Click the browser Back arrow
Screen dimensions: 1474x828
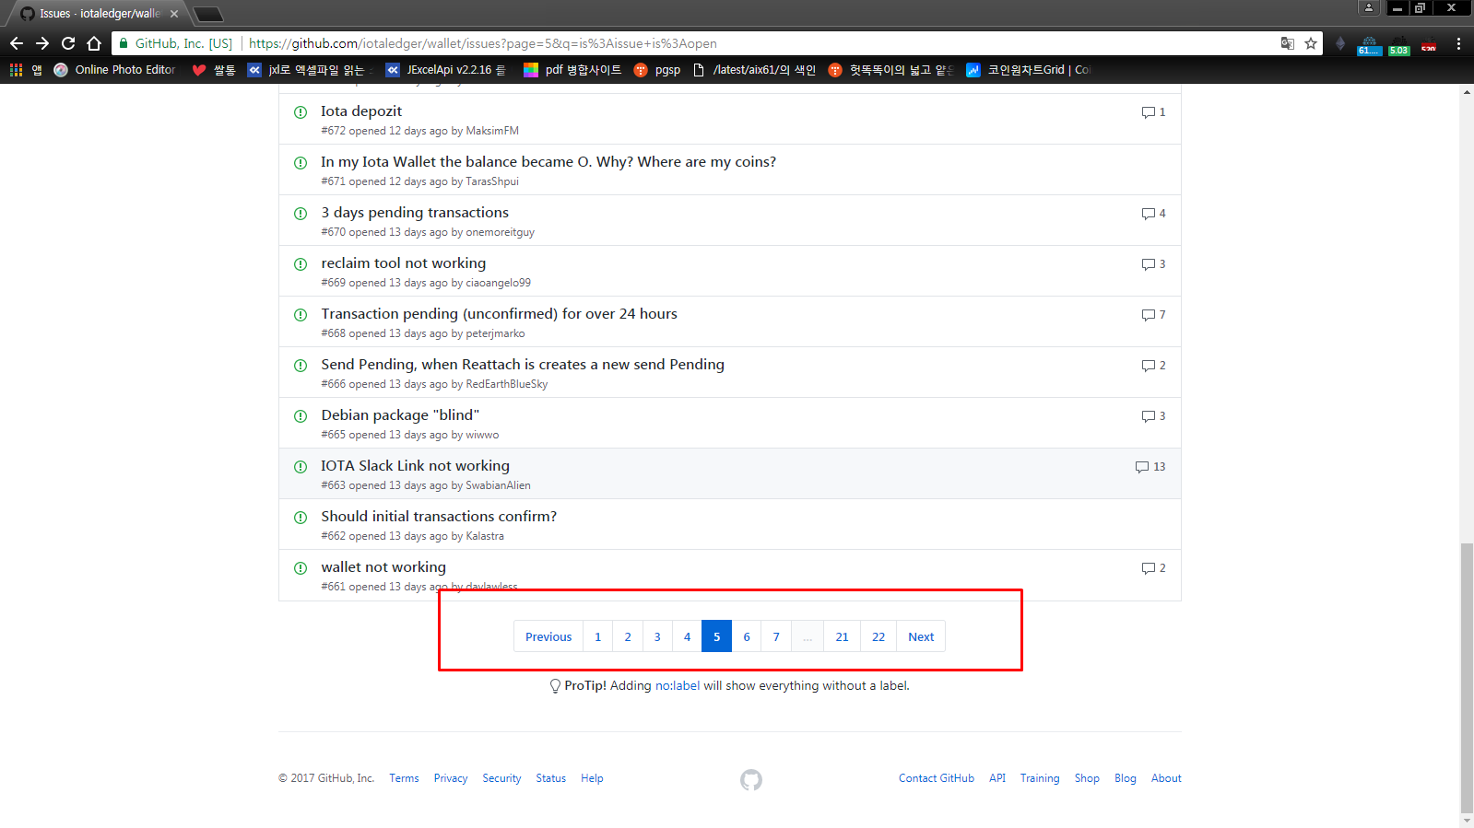tap(17, 43)
